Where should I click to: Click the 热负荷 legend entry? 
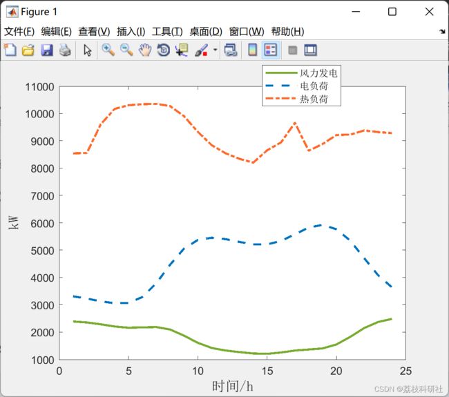(x=313, y=99)
